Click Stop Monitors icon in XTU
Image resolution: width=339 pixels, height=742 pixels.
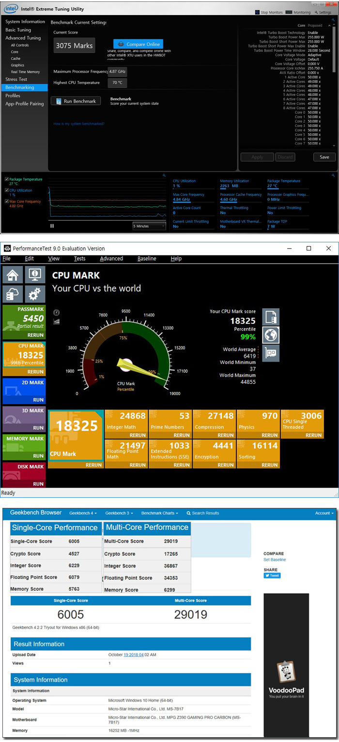pos(257,13)
